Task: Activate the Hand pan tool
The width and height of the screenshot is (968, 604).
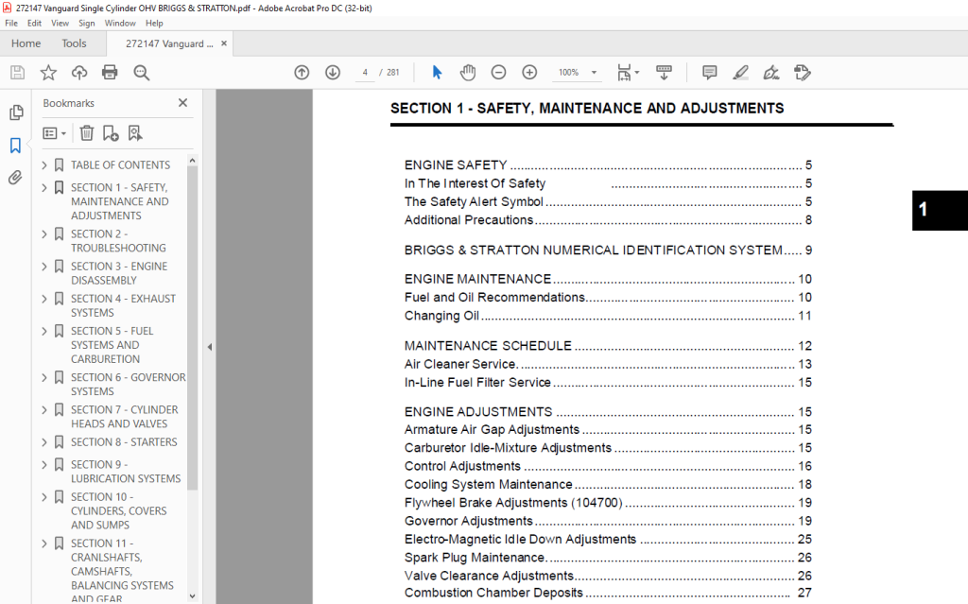Action: [x=468, y=73]
